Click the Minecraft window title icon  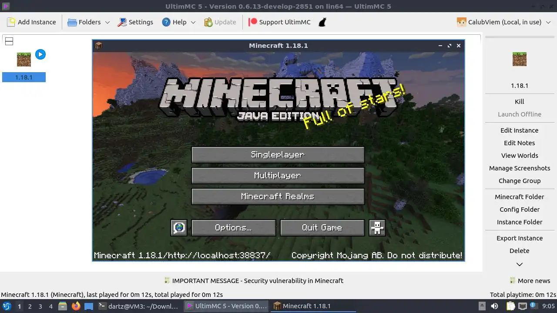point(99,46)
